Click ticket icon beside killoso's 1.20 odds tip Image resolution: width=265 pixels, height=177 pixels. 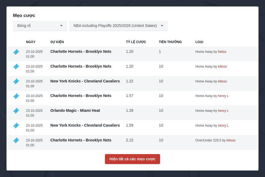point(16,66)
